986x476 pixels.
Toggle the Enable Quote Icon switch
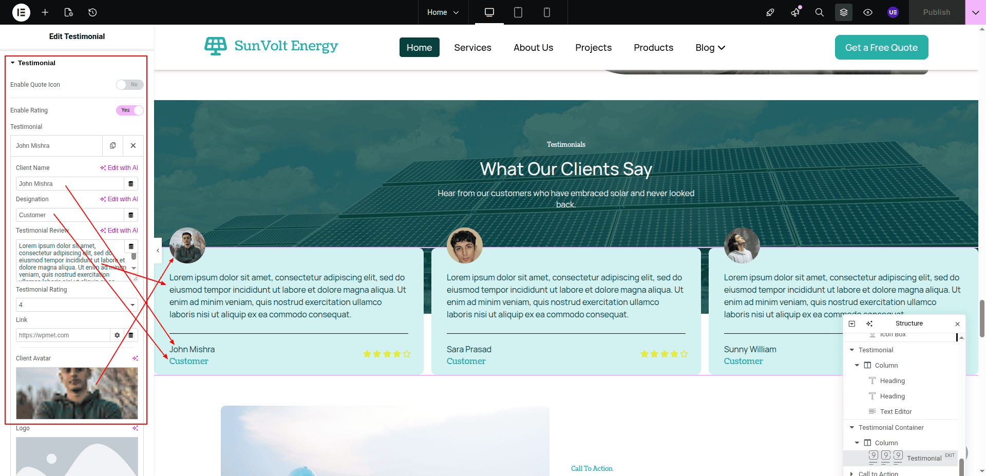point(129,85)
